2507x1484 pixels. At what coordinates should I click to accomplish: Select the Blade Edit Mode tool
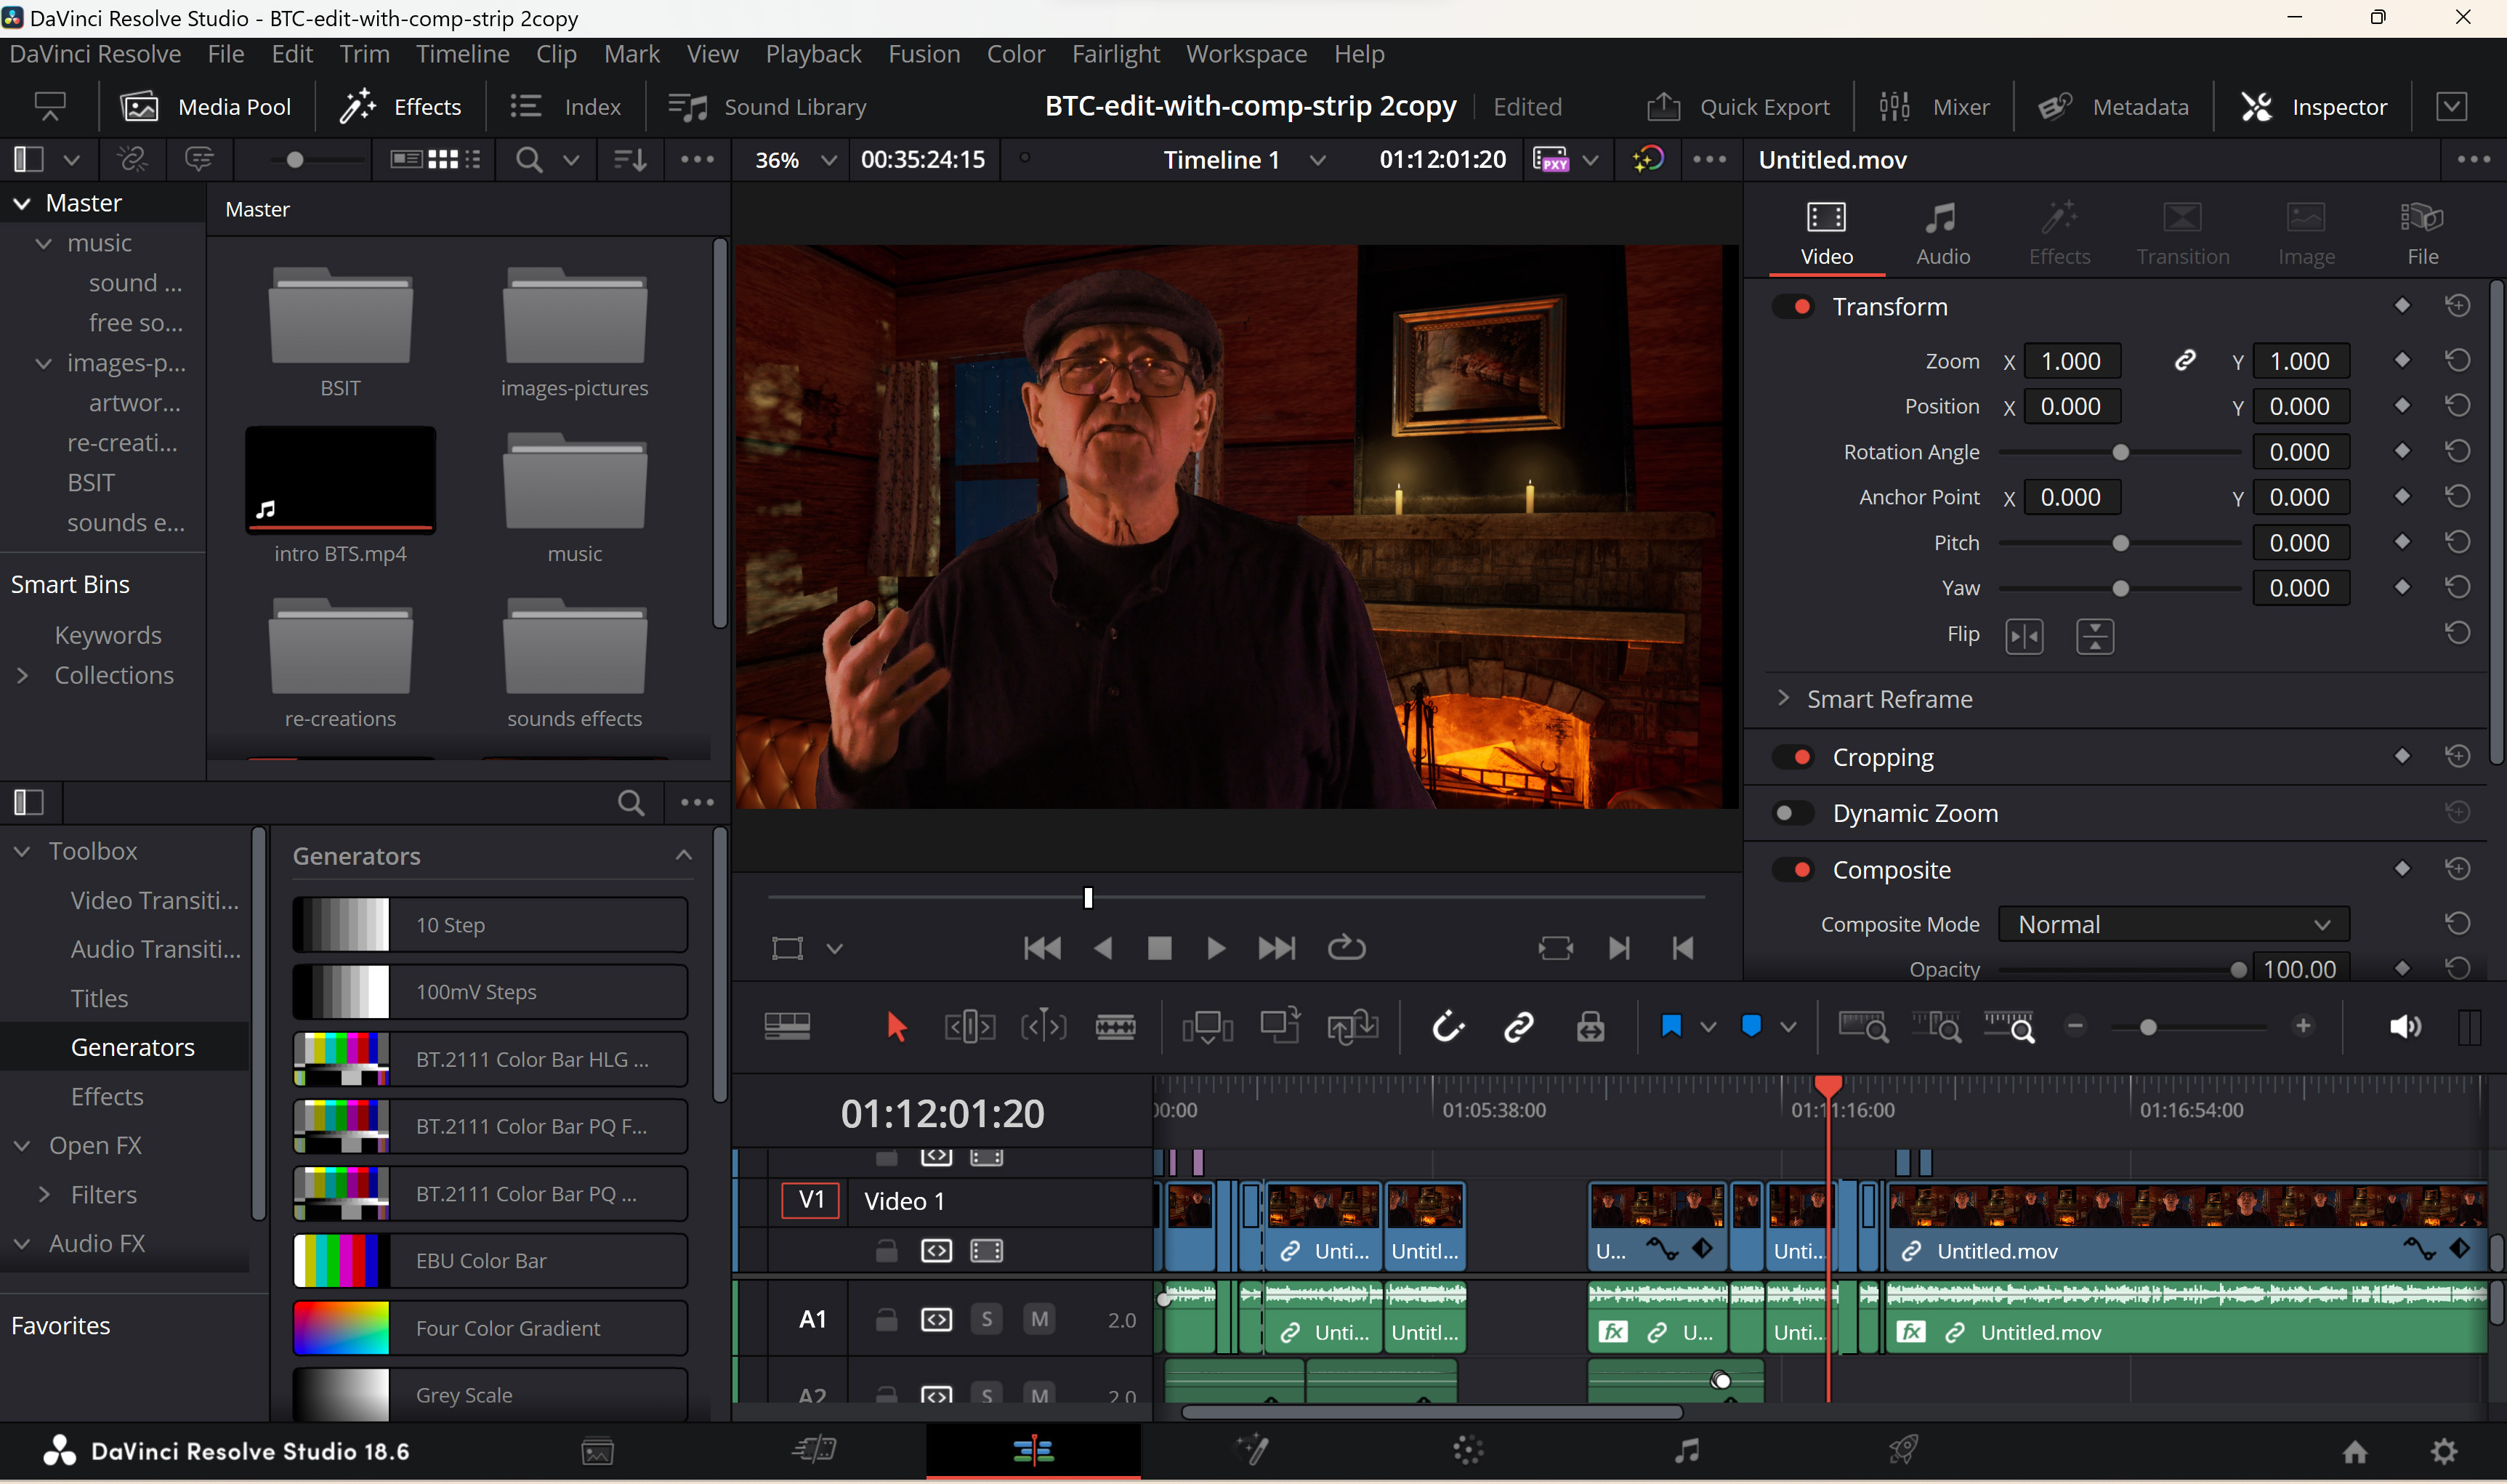click(x=1115, y=1027)
